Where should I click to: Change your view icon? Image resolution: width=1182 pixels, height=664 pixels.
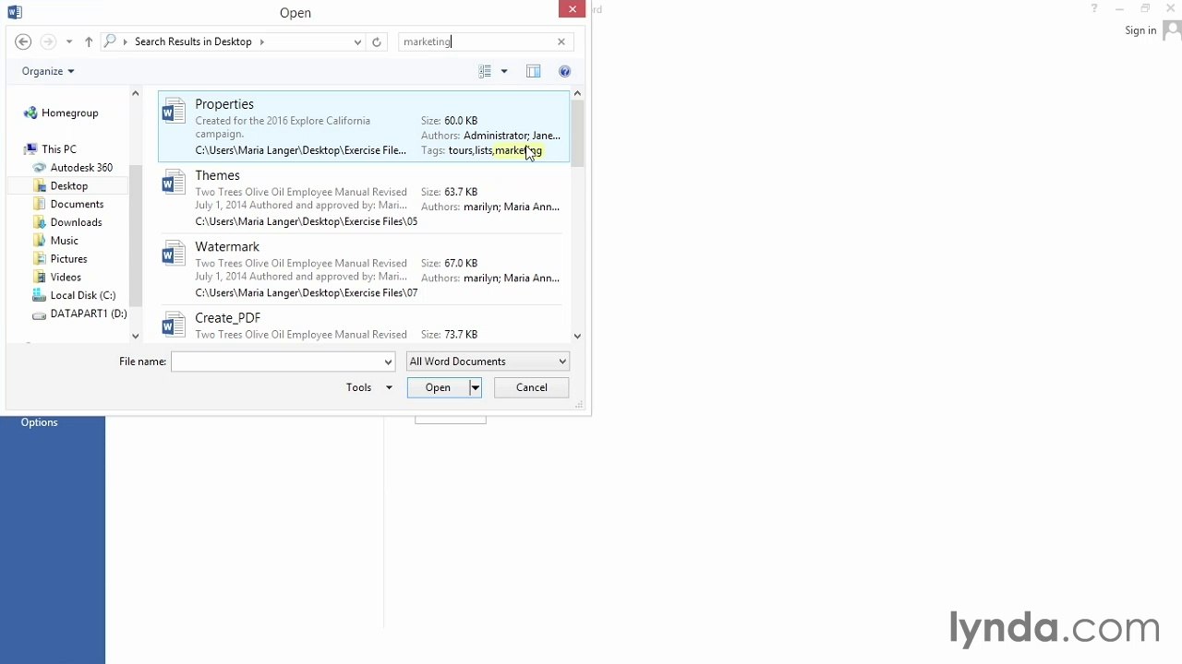[x=485, y=71]
